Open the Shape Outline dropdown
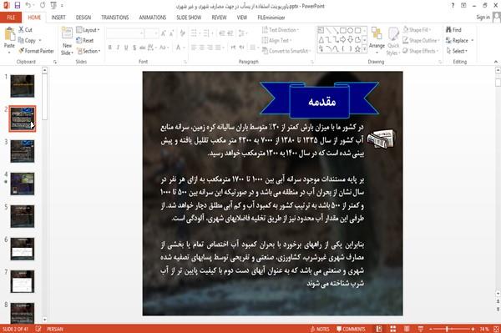501x333 pixels. 421,40
